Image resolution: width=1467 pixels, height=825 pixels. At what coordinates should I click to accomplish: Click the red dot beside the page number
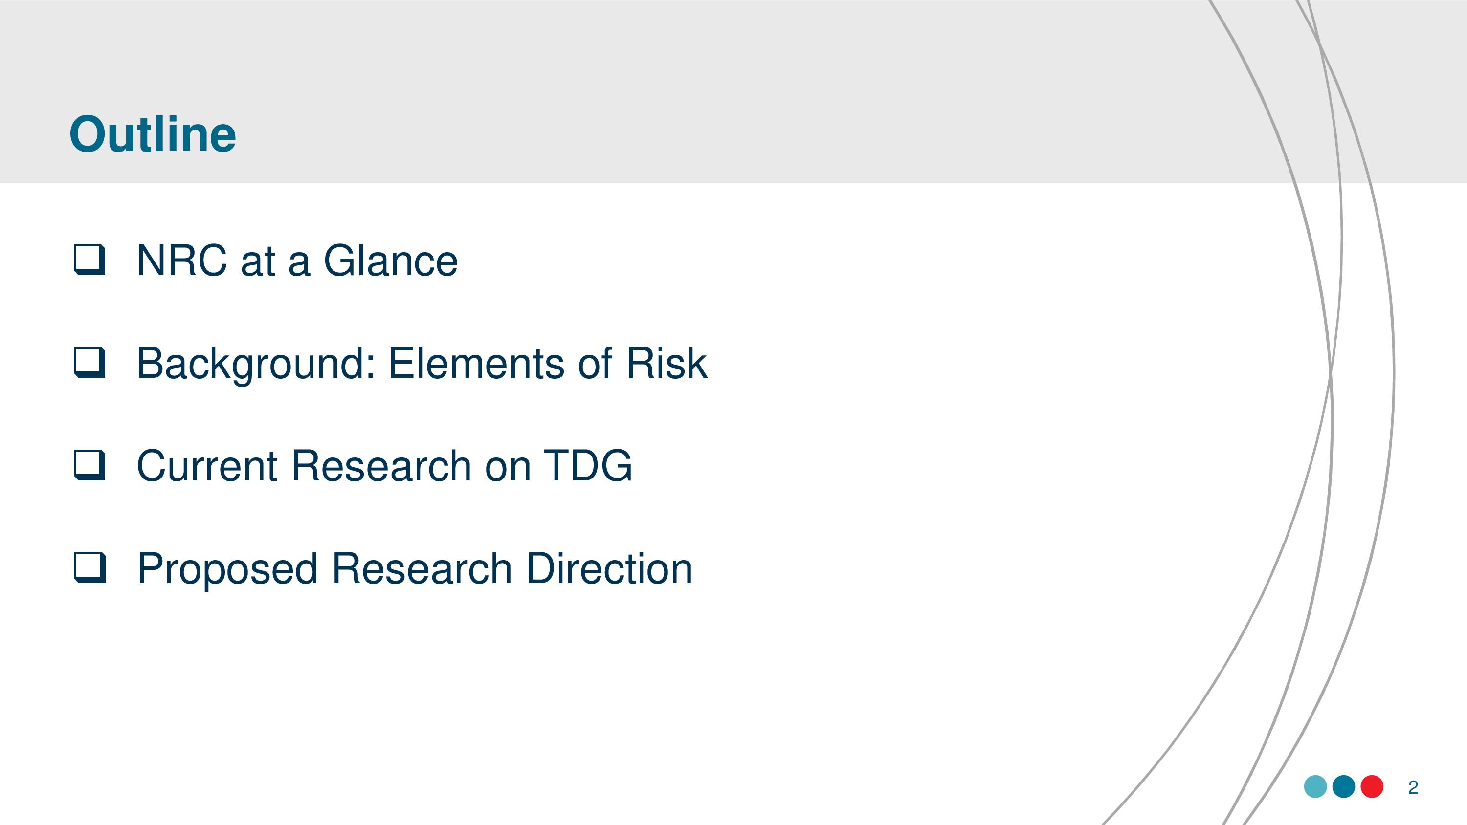(1372, 787)
